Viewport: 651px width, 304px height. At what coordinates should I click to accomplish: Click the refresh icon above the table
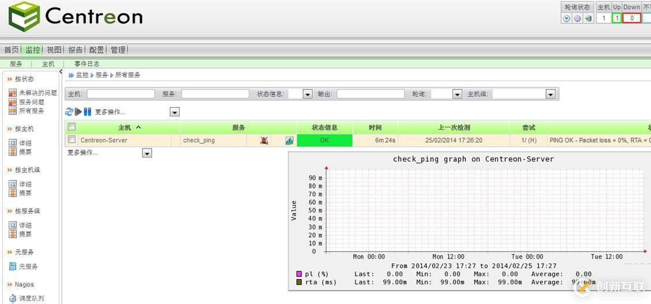(69, 112)
